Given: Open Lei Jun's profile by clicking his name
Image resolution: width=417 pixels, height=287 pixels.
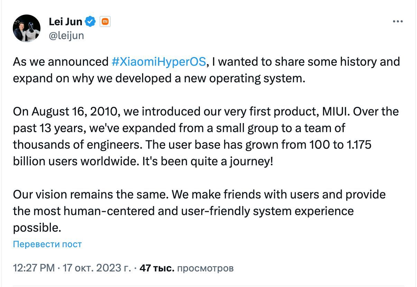Looking at the screenshot, I should click(65, 21).
